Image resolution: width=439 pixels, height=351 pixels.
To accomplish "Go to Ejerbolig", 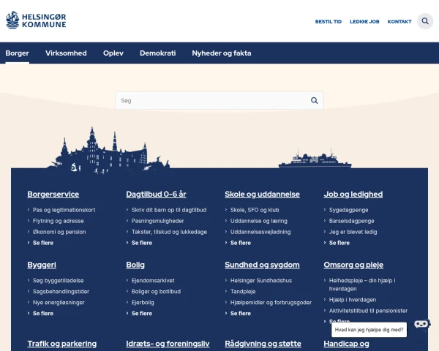I will pos(143,303).
